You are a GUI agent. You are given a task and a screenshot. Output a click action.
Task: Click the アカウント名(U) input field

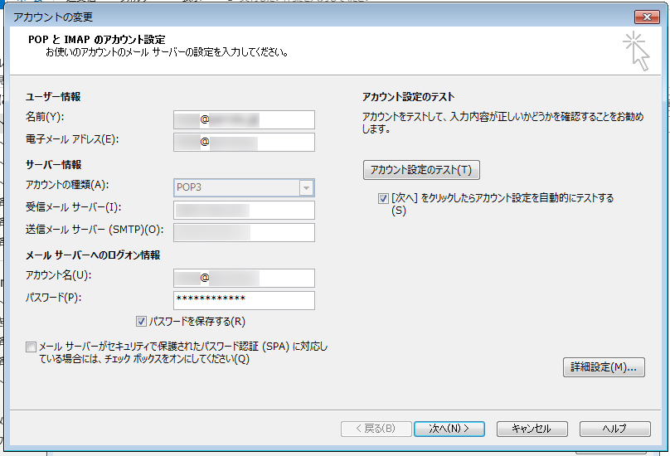tap(244, 278)
